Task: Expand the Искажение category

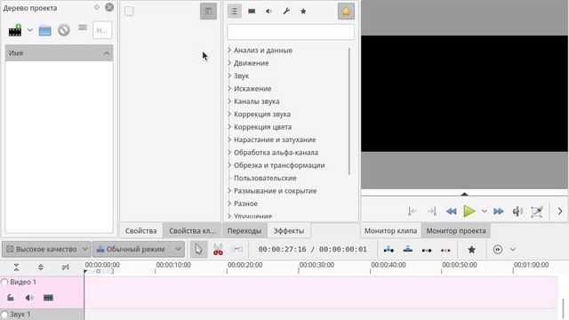Action: (x=229, y=89)
